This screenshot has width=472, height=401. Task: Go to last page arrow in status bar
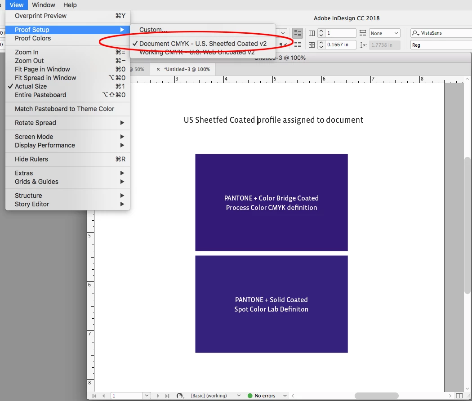click(167, 396)
